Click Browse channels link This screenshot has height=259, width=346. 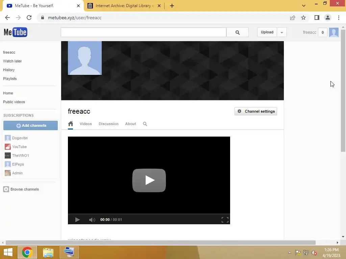pyautogui.click(x=24, y=189)
